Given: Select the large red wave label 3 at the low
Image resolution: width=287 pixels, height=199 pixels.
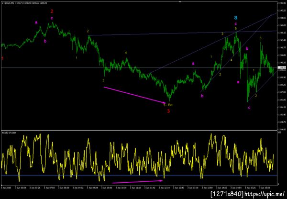Looking at the screenshot, I should (168, 111).
